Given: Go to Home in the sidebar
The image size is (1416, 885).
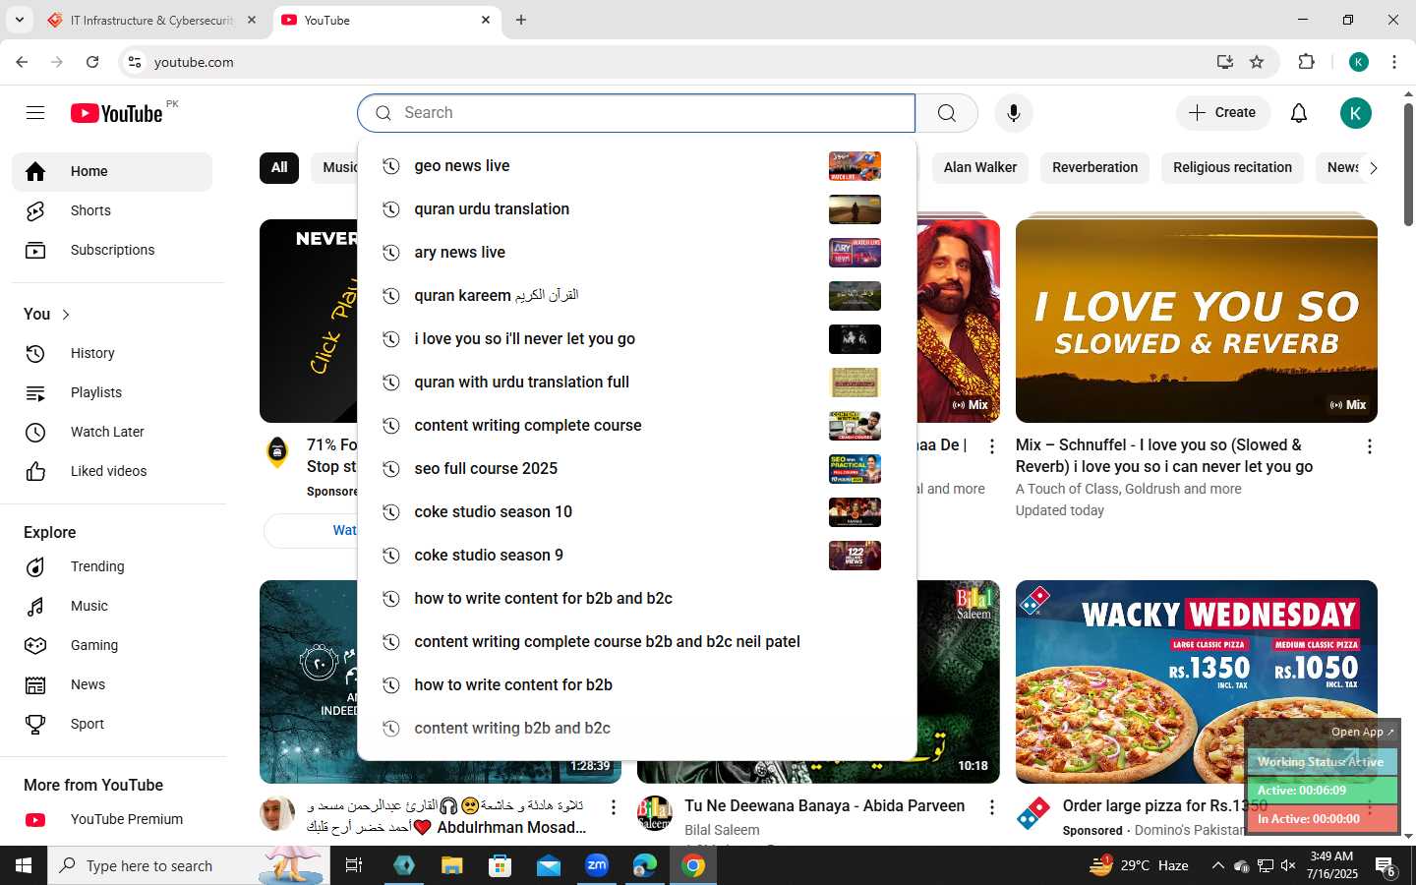Looking at the screenshot, I should [x=112, y=172].
